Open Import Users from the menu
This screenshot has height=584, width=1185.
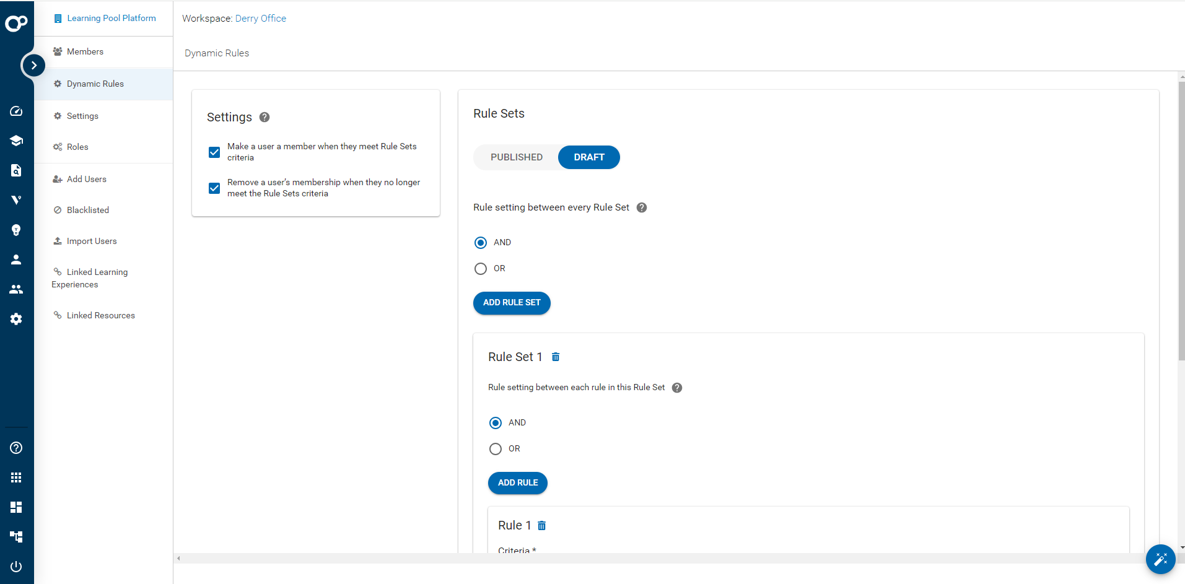coord(92,241)
